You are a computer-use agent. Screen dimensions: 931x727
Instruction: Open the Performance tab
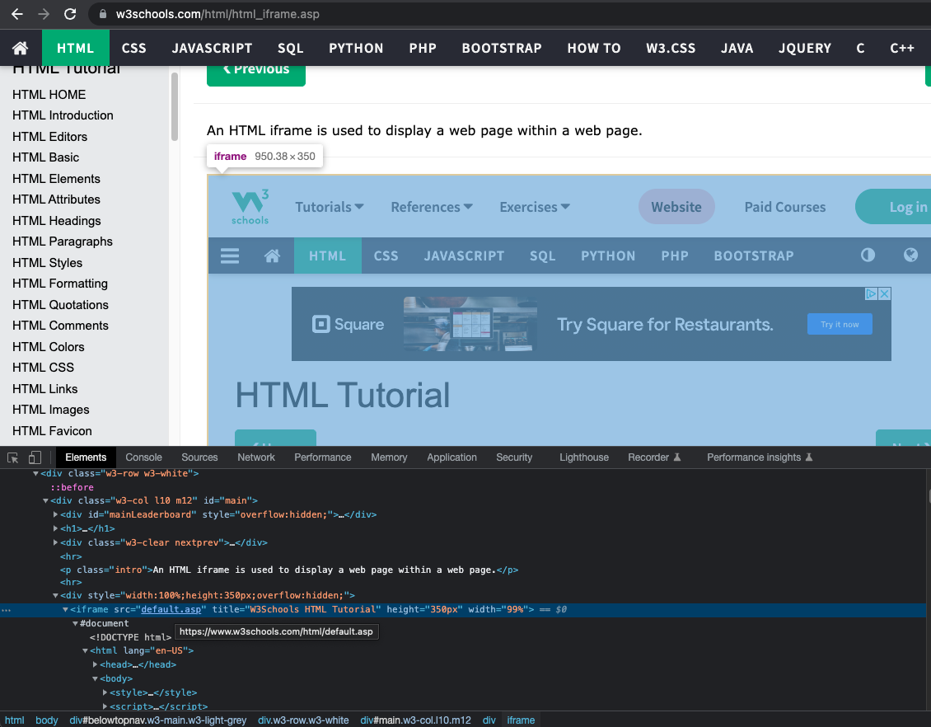tap(322, 457)
